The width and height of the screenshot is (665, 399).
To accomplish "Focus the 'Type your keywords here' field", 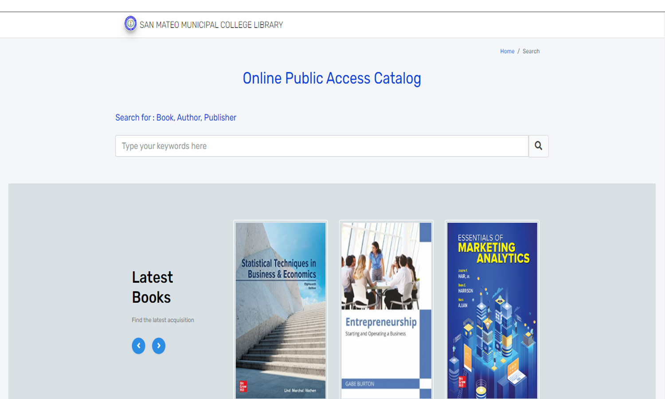I will pos(321,146).
